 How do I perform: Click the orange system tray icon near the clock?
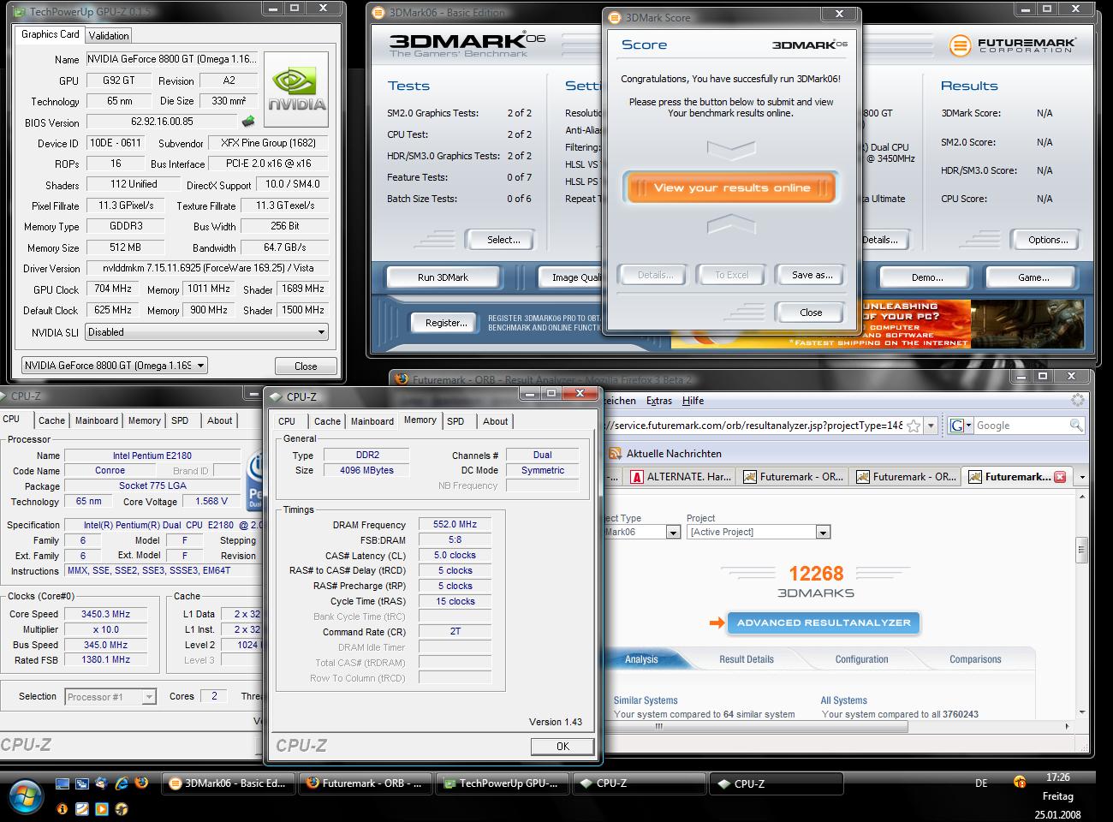[x=1020, y=782]
